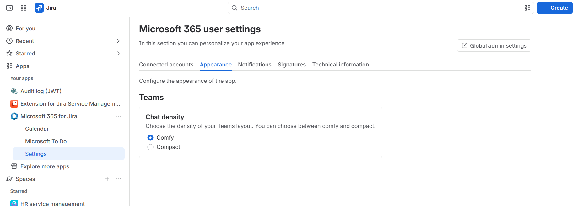The image size is (588, 206).
Task: Open more options for Microsoft 365 for Jira
Action: (118, 116)
